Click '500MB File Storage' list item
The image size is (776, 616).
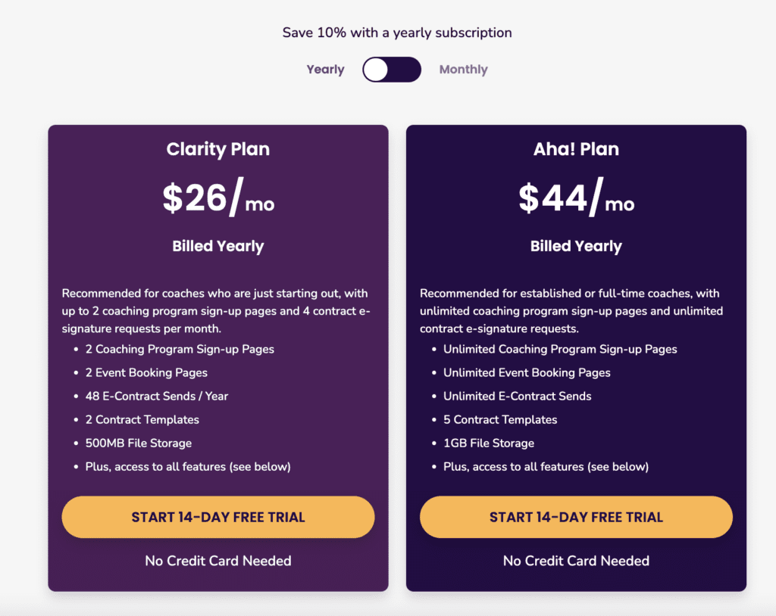(143, 443)
